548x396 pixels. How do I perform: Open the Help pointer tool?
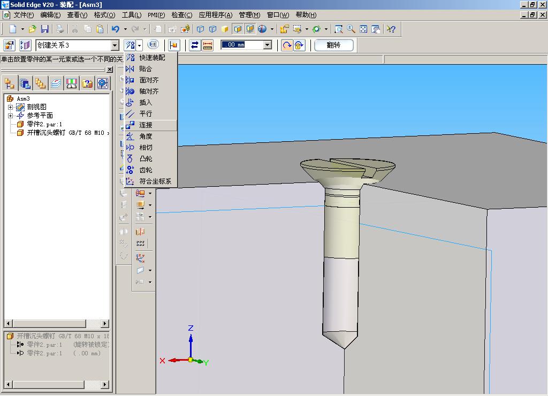coord(391,29)
